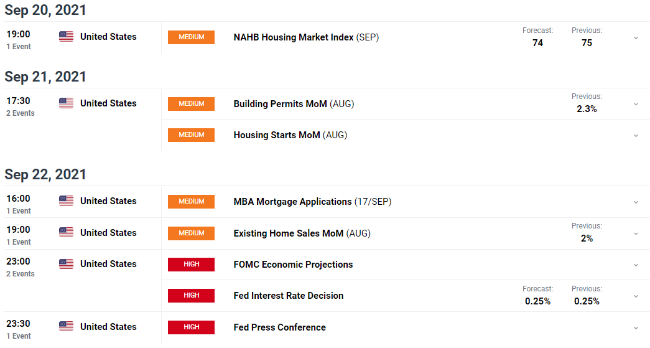Image resolution: width=650 pixels, height=348 pixels.
Task: Expand the FOMC Economic Projections chevron
Action: tap(636, 265)
